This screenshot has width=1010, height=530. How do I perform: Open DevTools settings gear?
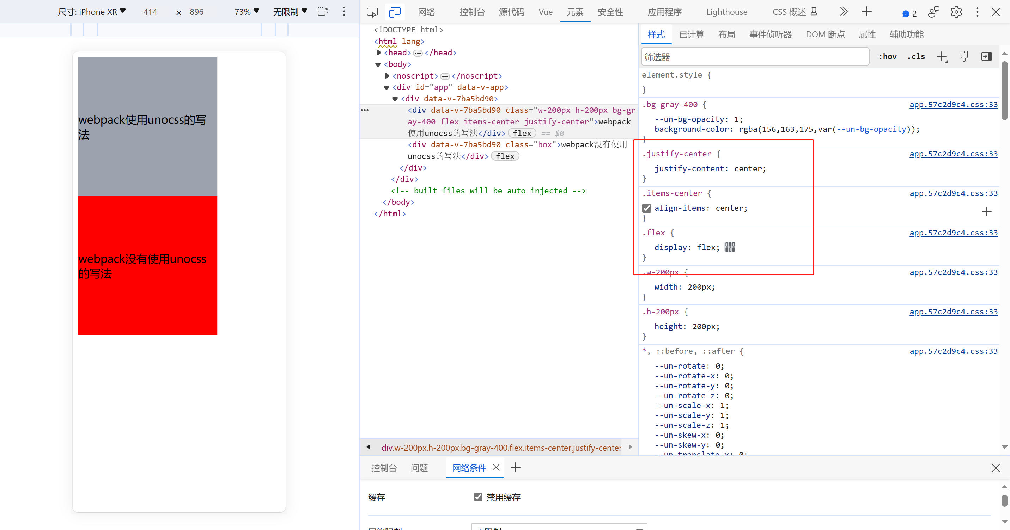(x=956, y=12)
